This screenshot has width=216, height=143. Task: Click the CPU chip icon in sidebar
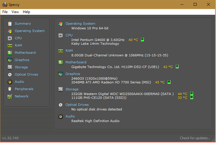click(x=10, y=38)
